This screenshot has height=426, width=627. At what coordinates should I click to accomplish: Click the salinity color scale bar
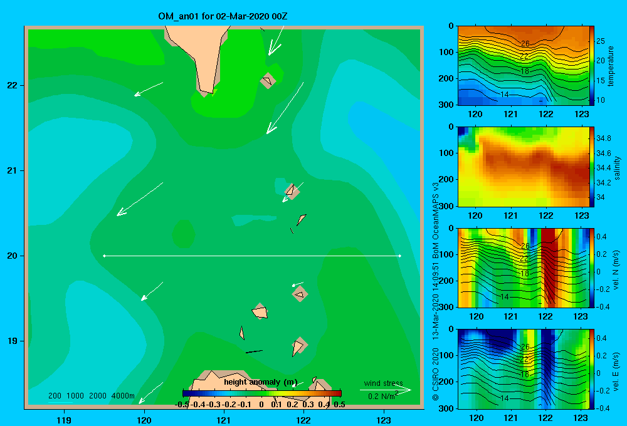pyautogui.click(x=592, y=167)
